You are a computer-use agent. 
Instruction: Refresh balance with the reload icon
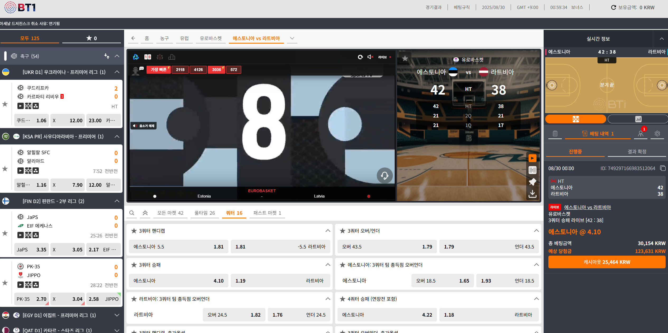(x=613, y=7)
